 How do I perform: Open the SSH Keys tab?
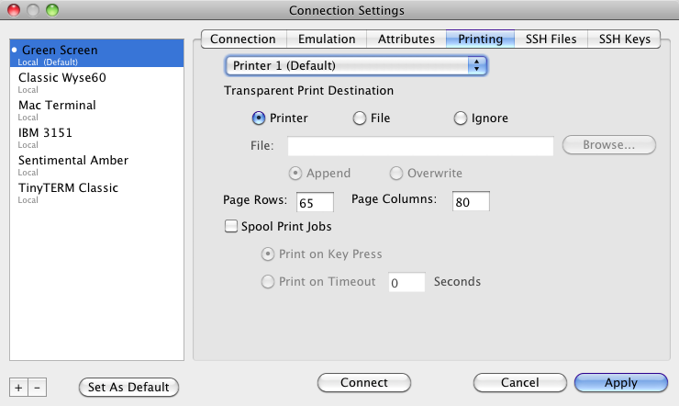point(624,39)
